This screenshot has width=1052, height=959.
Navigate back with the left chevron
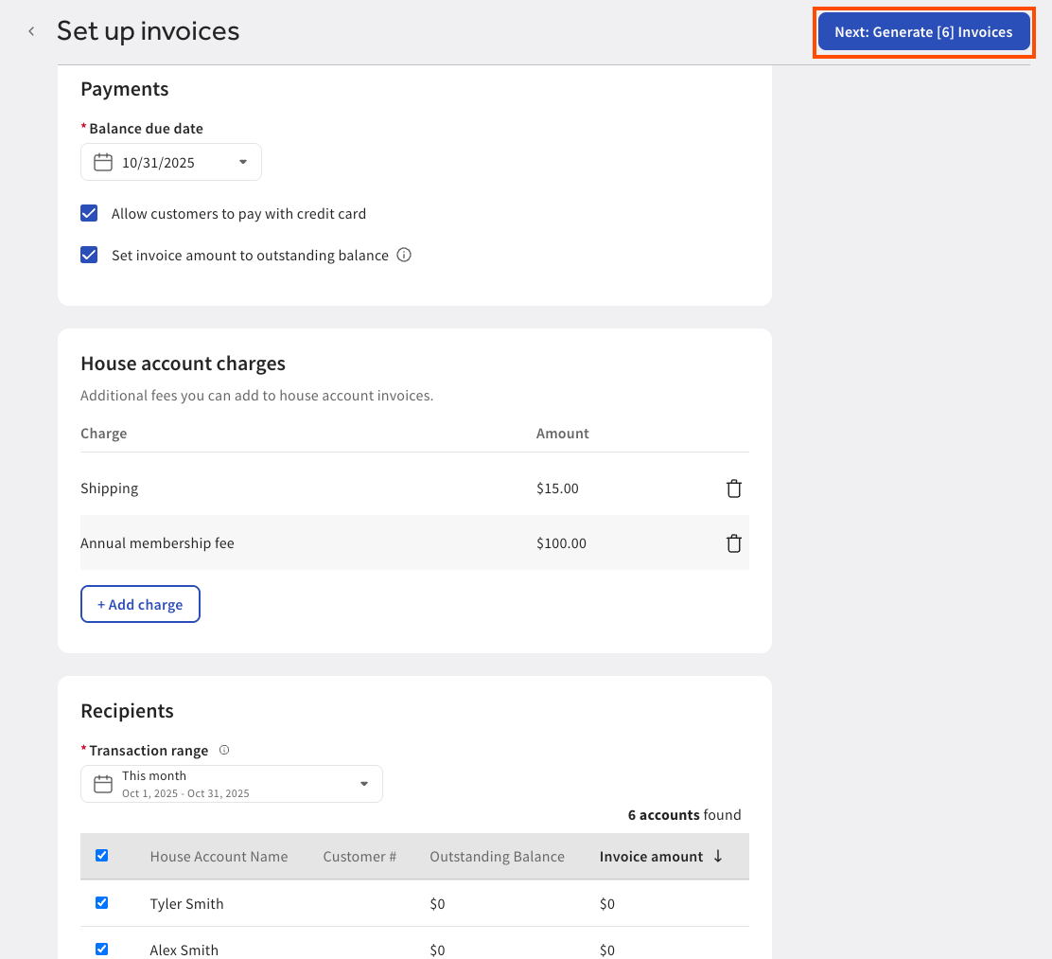click(30, 30)
